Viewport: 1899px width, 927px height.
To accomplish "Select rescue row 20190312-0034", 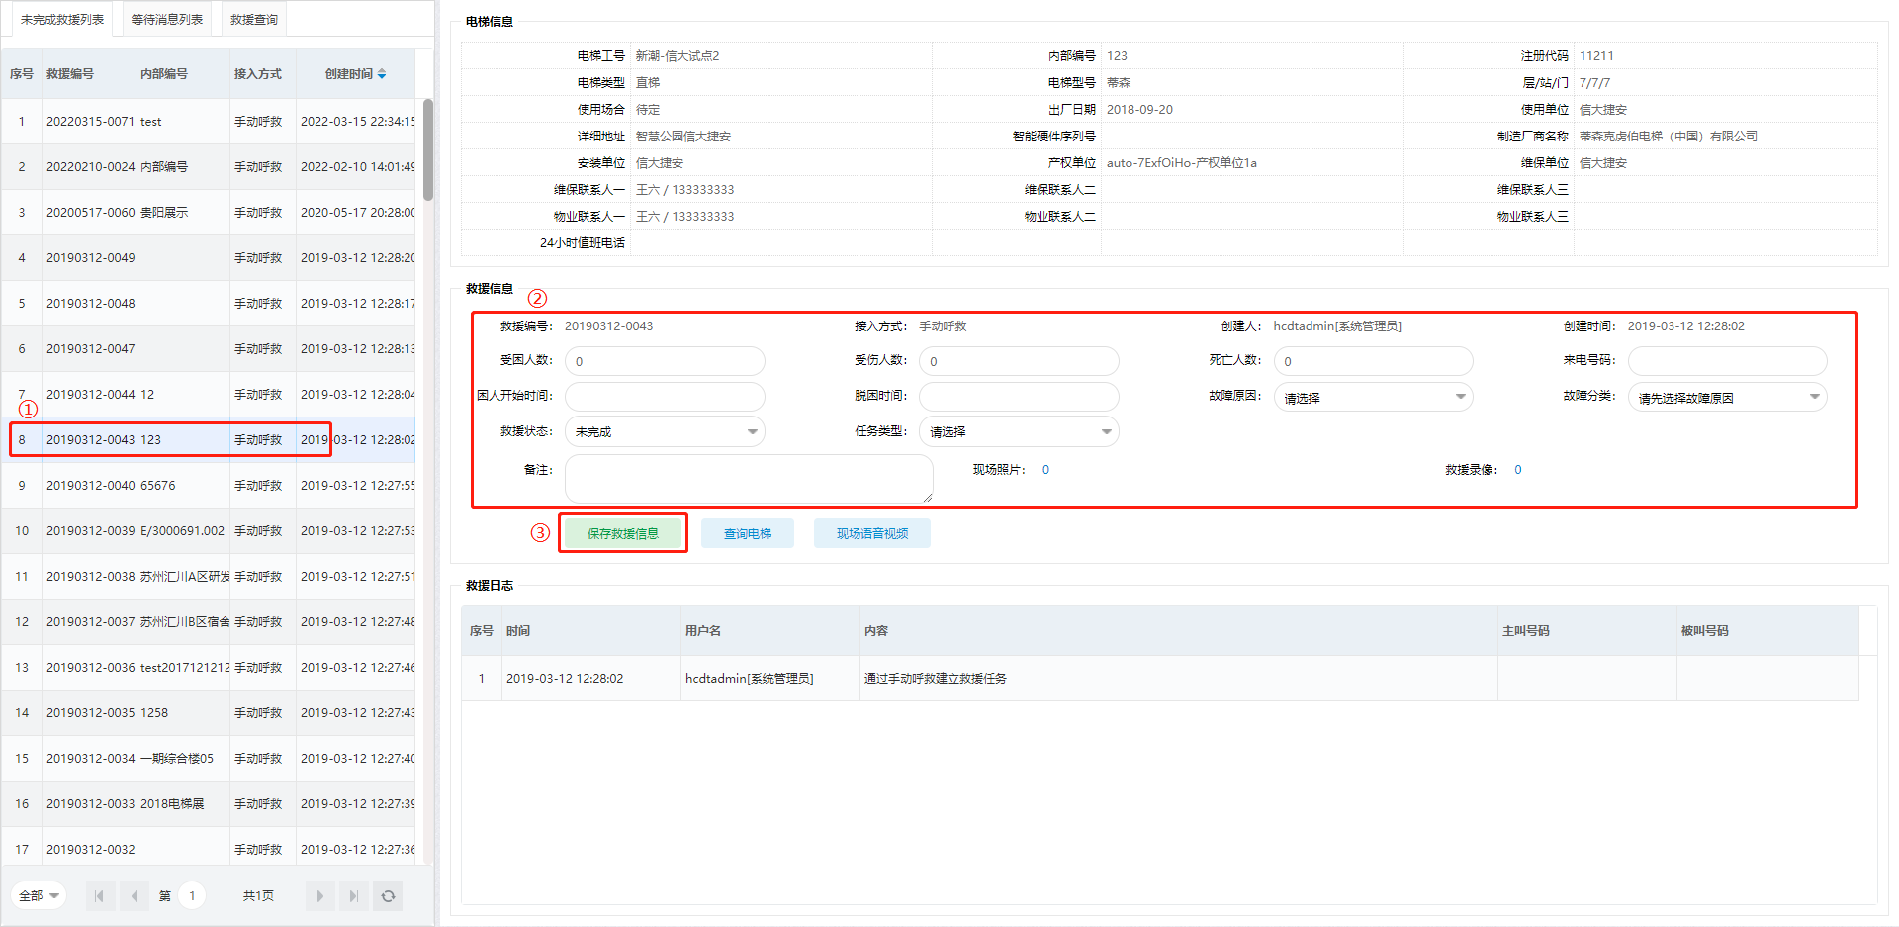I will [x=209, y=759].
